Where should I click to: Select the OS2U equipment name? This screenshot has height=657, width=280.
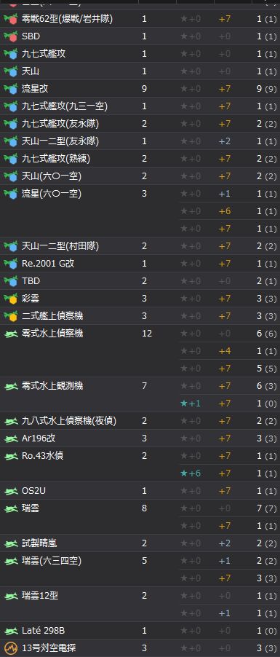pos(33,491)
